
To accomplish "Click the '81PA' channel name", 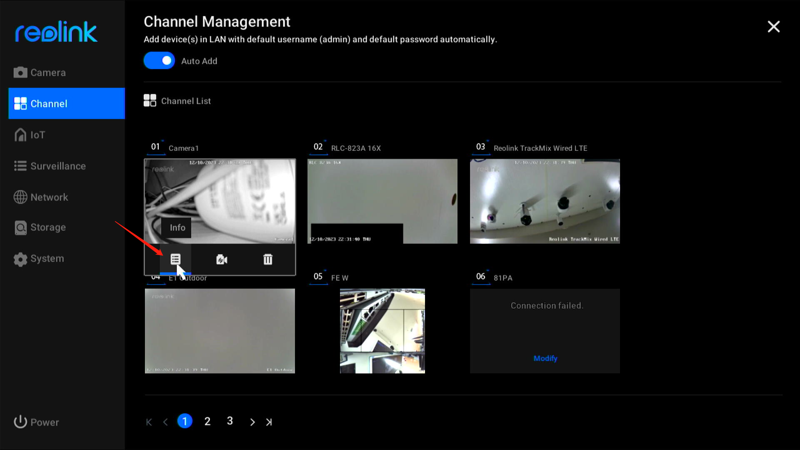I will [503, 278].
